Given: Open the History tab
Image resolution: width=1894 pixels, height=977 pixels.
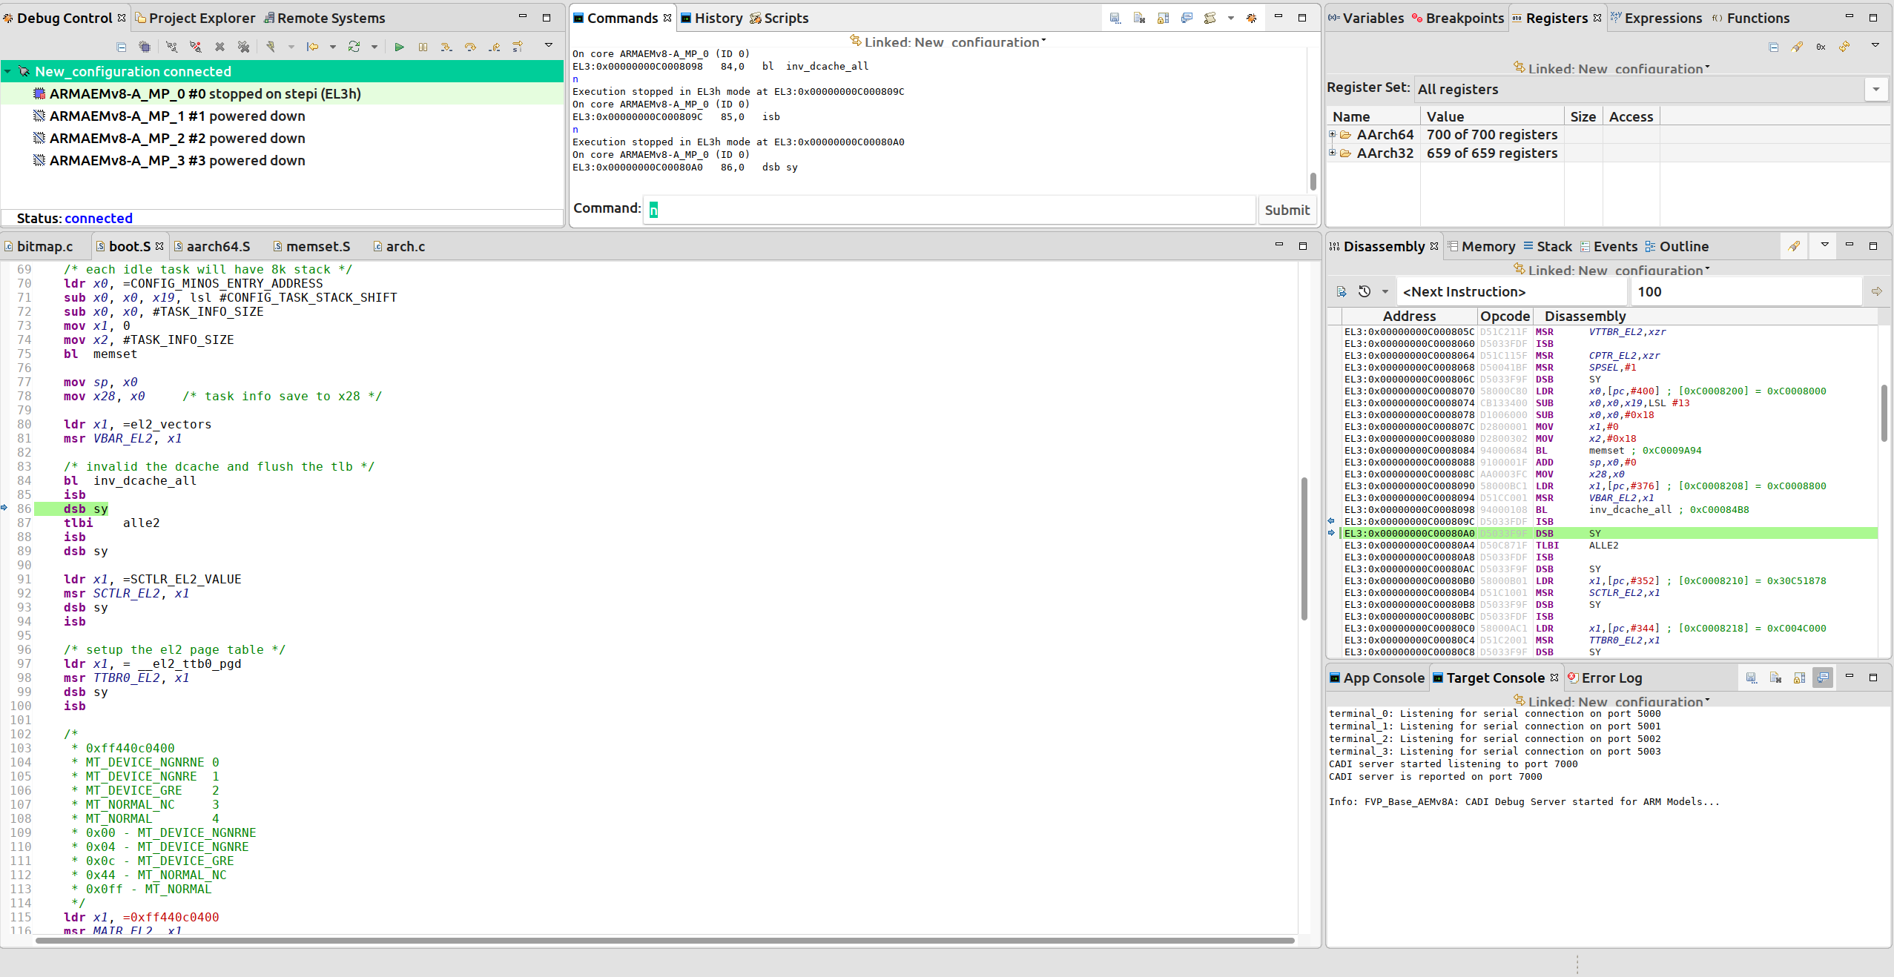Looking at the screenshot, I should [716, 18].
